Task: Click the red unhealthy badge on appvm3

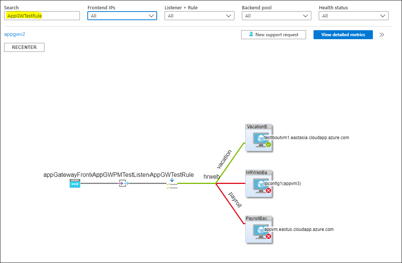Action: 268,191
